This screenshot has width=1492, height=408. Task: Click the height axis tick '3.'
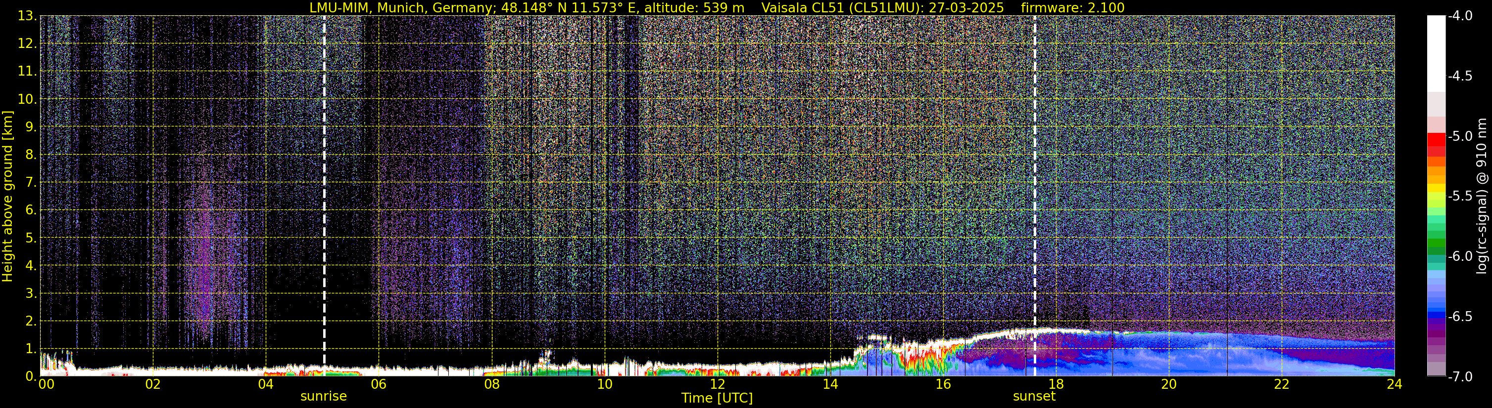(x=31, y=293)
